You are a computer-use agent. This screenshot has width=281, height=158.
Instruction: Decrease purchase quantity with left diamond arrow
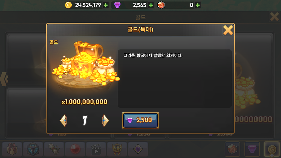(x=64, y=120)
